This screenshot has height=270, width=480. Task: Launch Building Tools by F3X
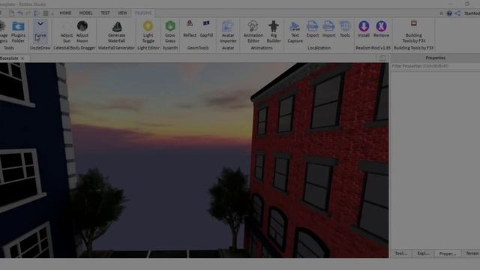pyautogui.click(x=413, y=31)
